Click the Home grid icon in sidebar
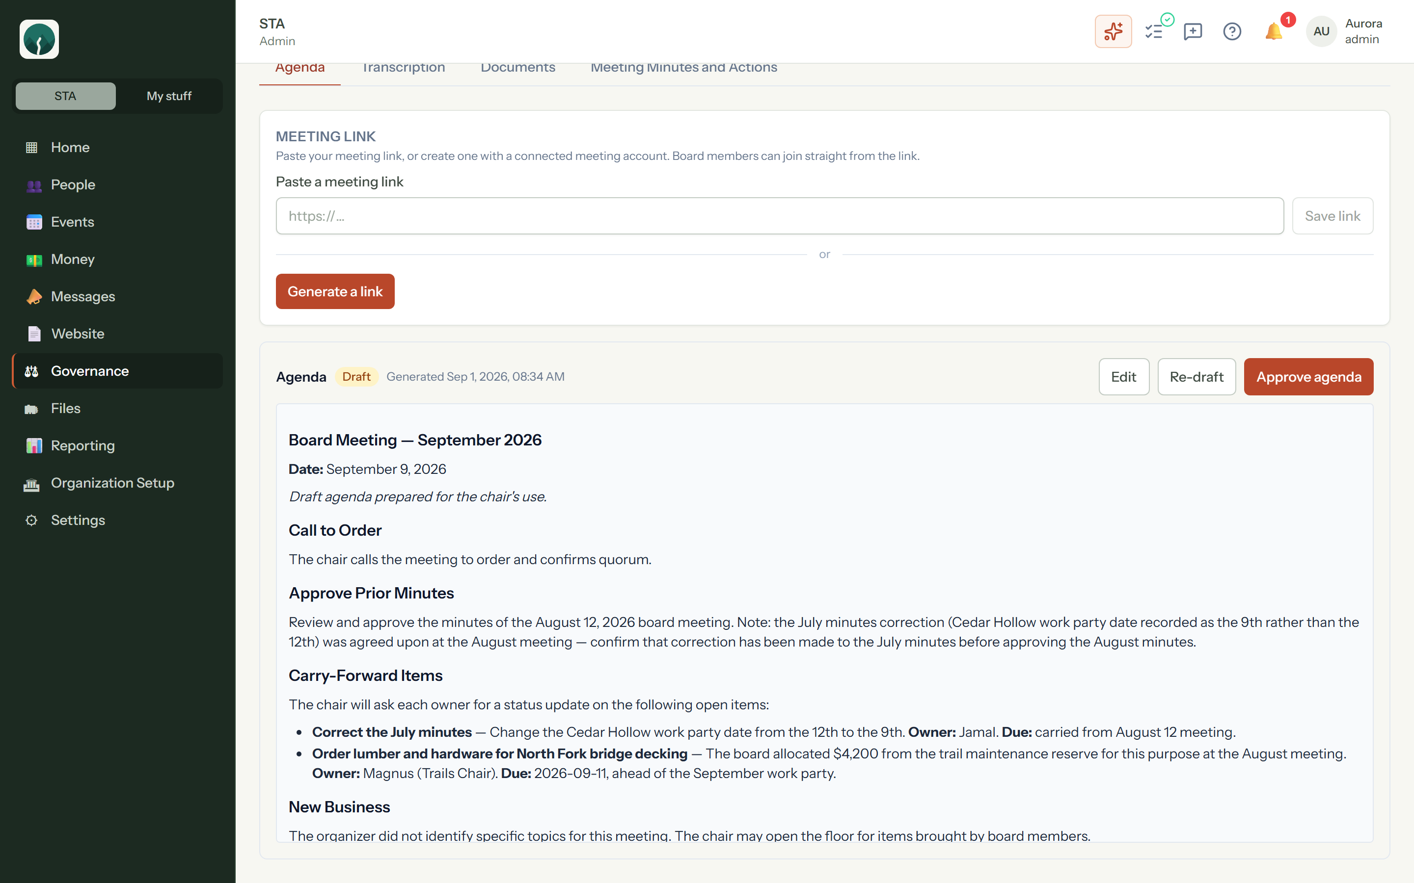Viewport: 1414px width, 883px height. pos(31,147)
